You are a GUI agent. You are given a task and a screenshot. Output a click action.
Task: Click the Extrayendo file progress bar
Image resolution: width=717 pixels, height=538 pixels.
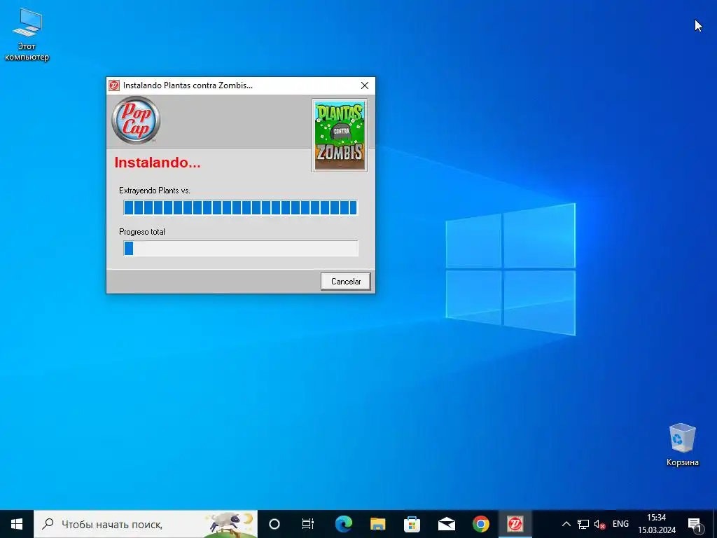241,207
